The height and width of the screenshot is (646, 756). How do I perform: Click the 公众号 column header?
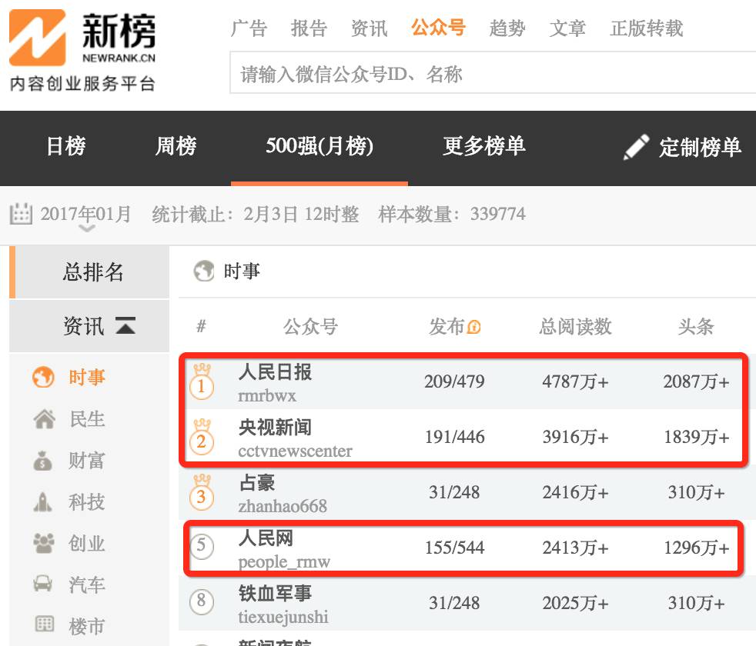click(310, 327)
